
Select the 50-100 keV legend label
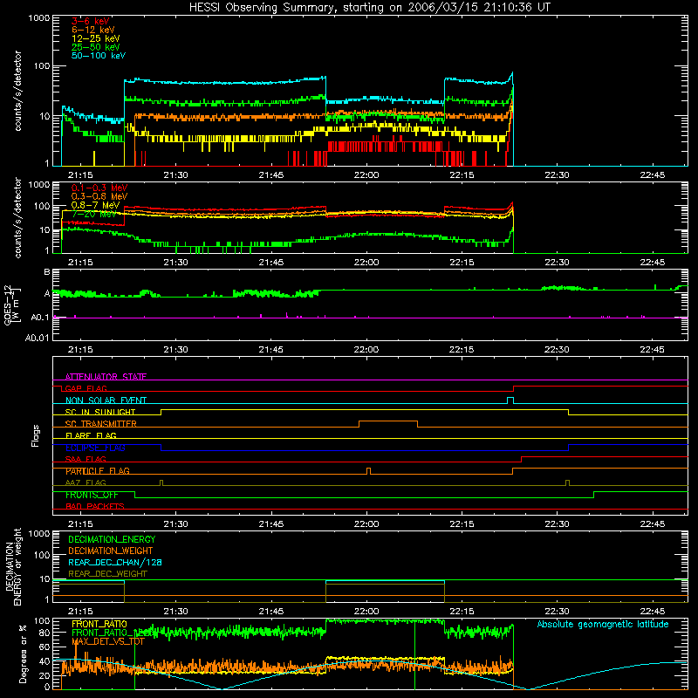coord(99,56)
